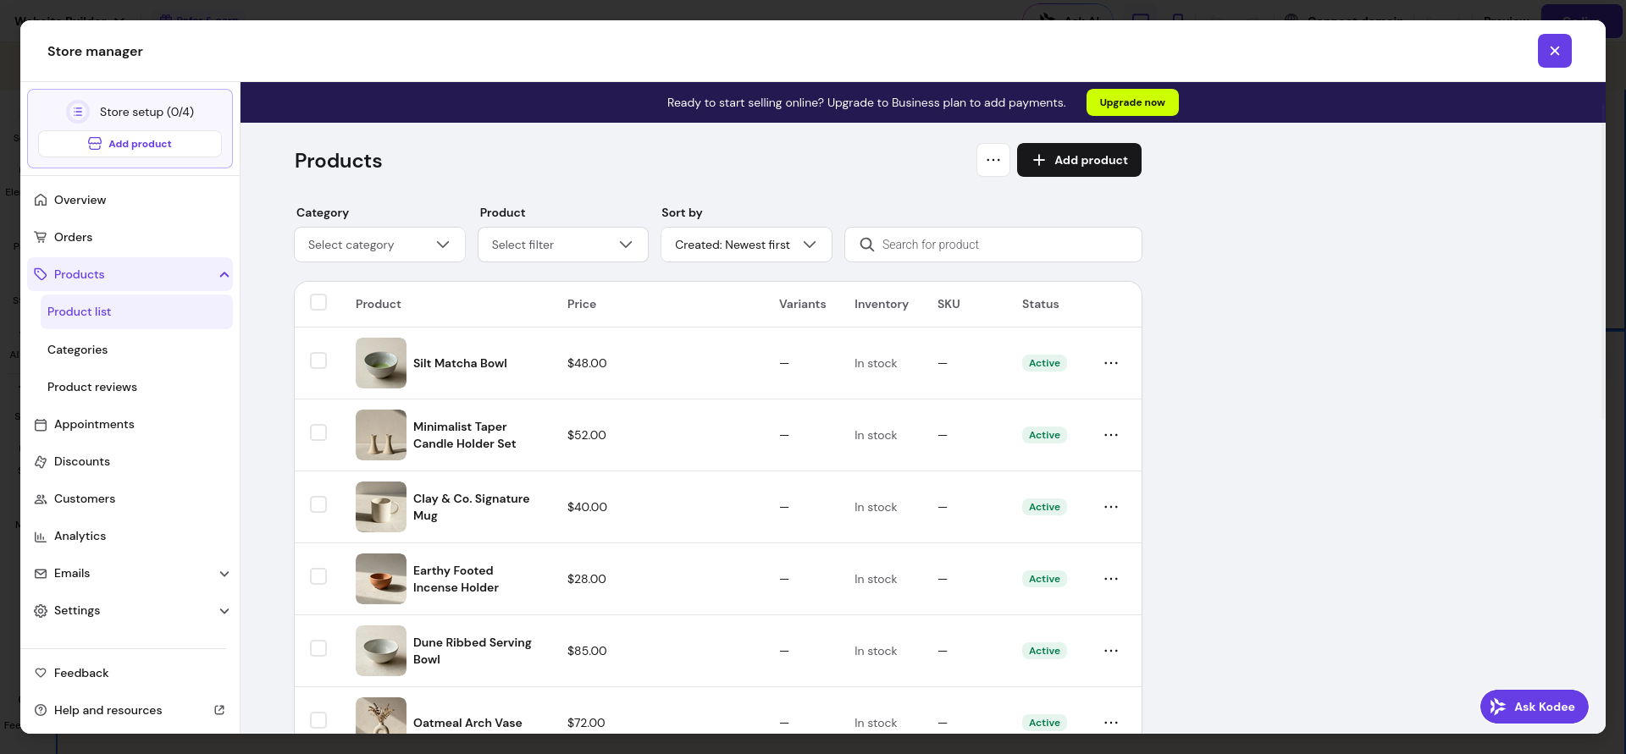Open more options for Silt Matcha Bowl
The height and width of the screenshot is (754, 1626).
tap(1111, 363)
